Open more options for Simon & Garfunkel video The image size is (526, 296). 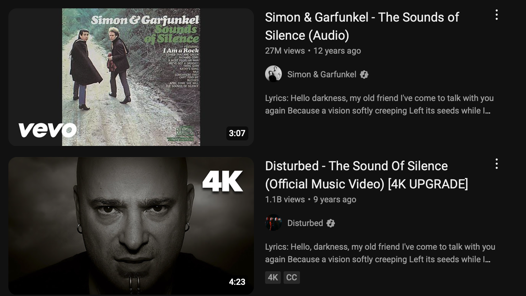496,15
